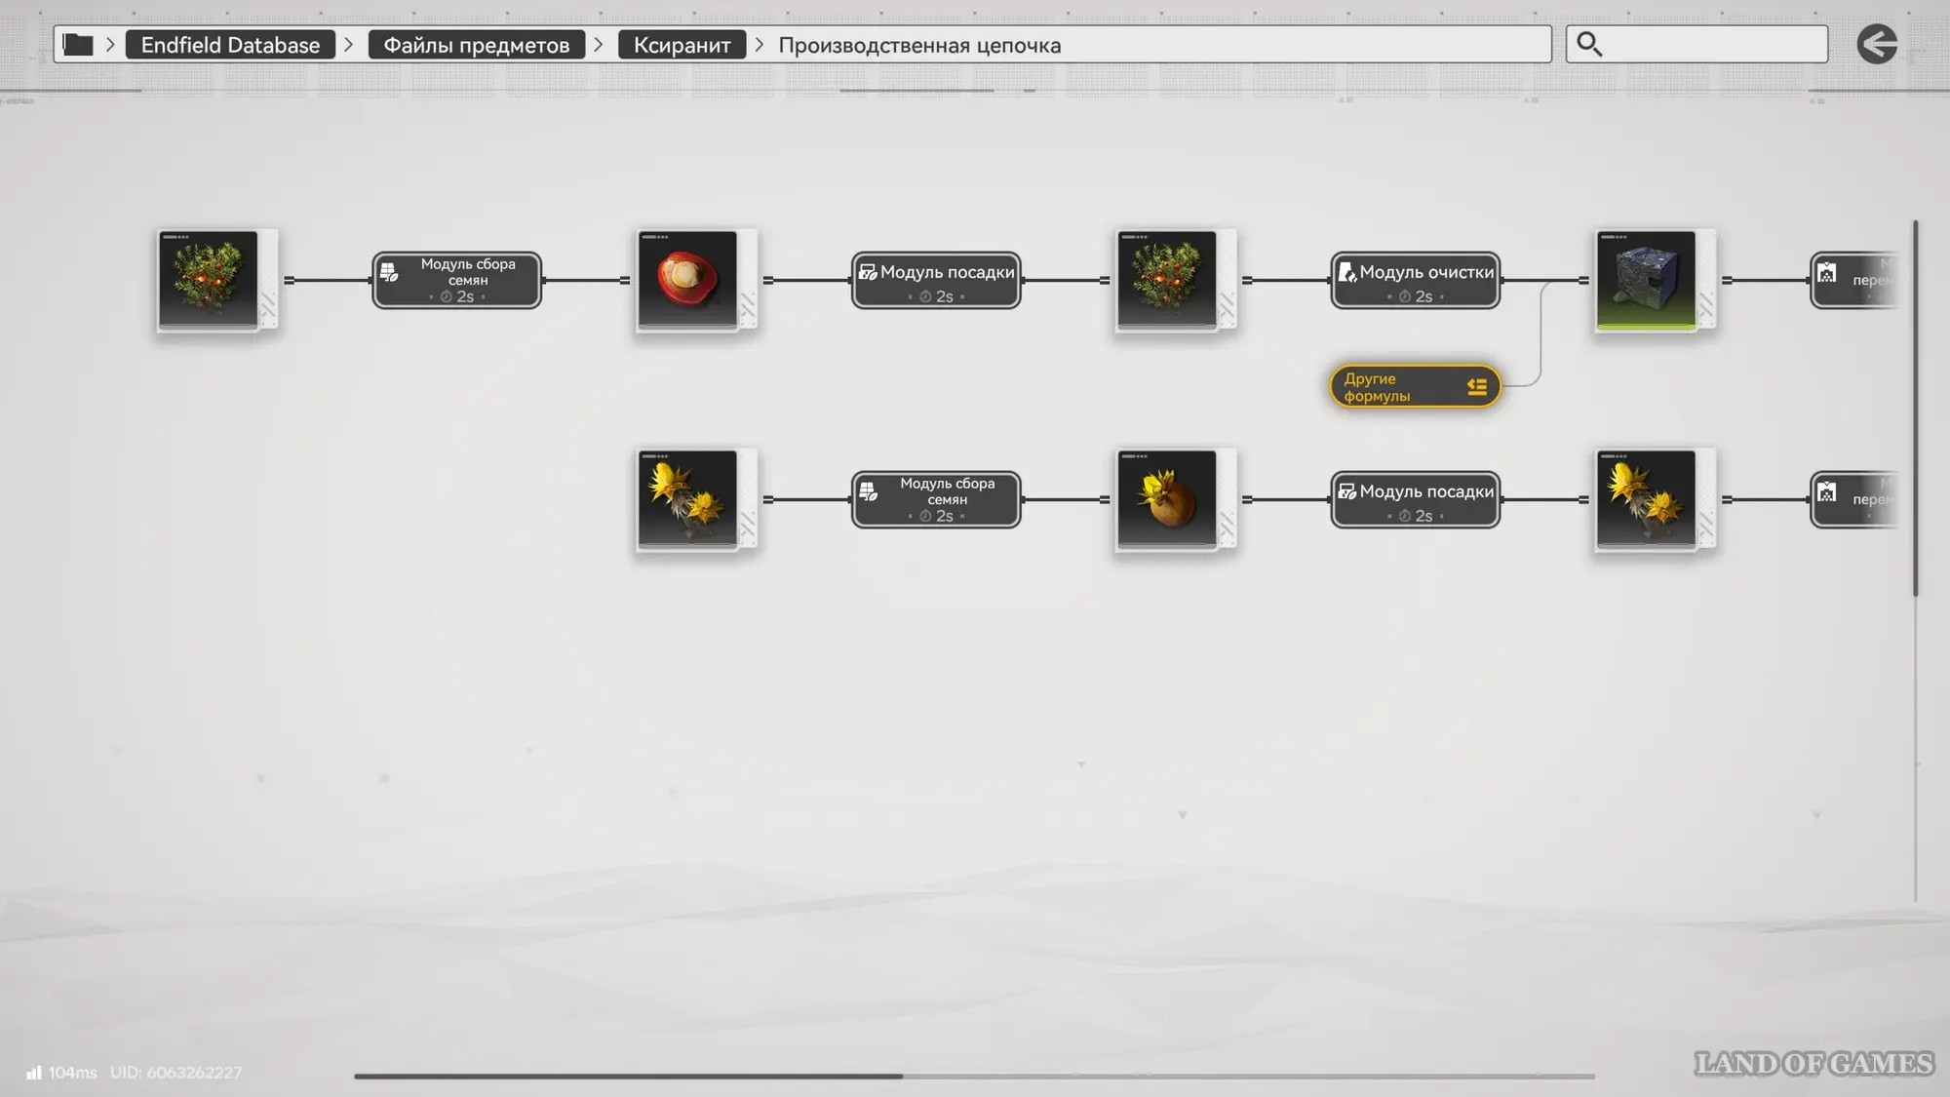Click list icon on Другие формулы
1950x1097 pixels.
pos(1477,387)
